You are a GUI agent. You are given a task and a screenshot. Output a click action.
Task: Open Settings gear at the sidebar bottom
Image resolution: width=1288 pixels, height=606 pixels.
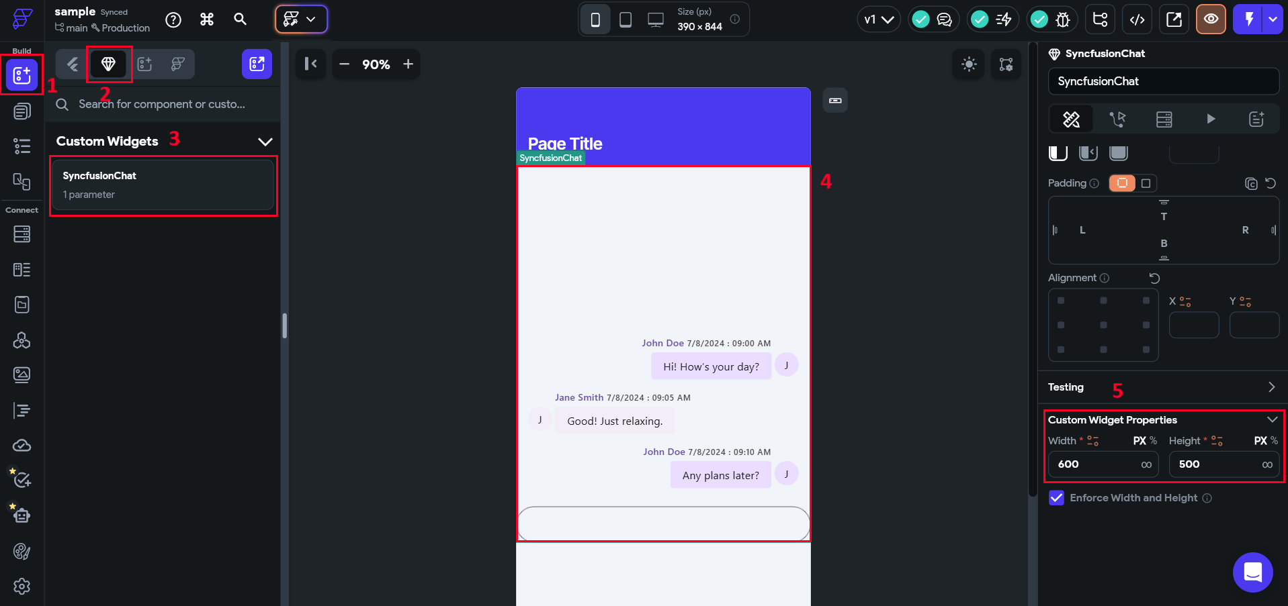coord(22,586)
